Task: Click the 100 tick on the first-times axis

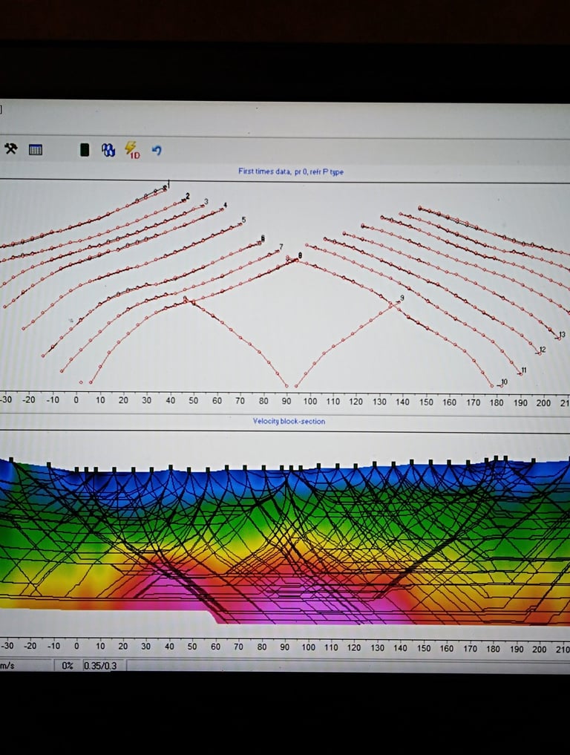Action: [309, 401]
